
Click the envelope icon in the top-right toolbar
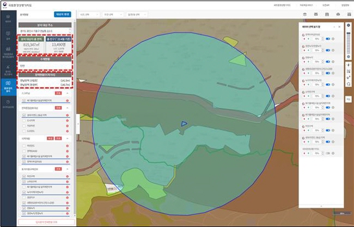click(x=316, y=15)
